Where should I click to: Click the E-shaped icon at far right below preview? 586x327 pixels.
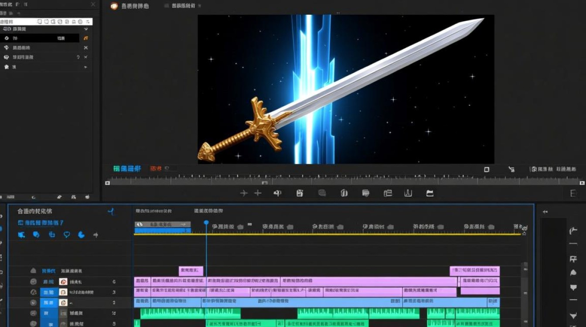573,194
